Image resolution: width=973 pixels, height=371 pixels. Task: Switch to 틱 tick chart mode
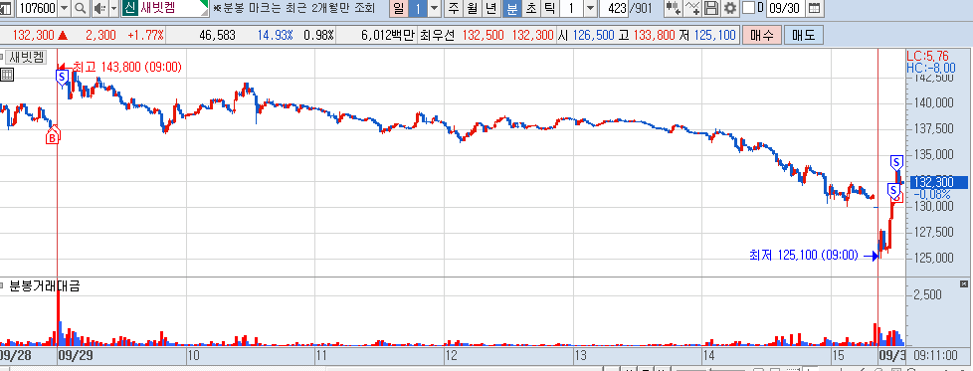coord(550,9)
